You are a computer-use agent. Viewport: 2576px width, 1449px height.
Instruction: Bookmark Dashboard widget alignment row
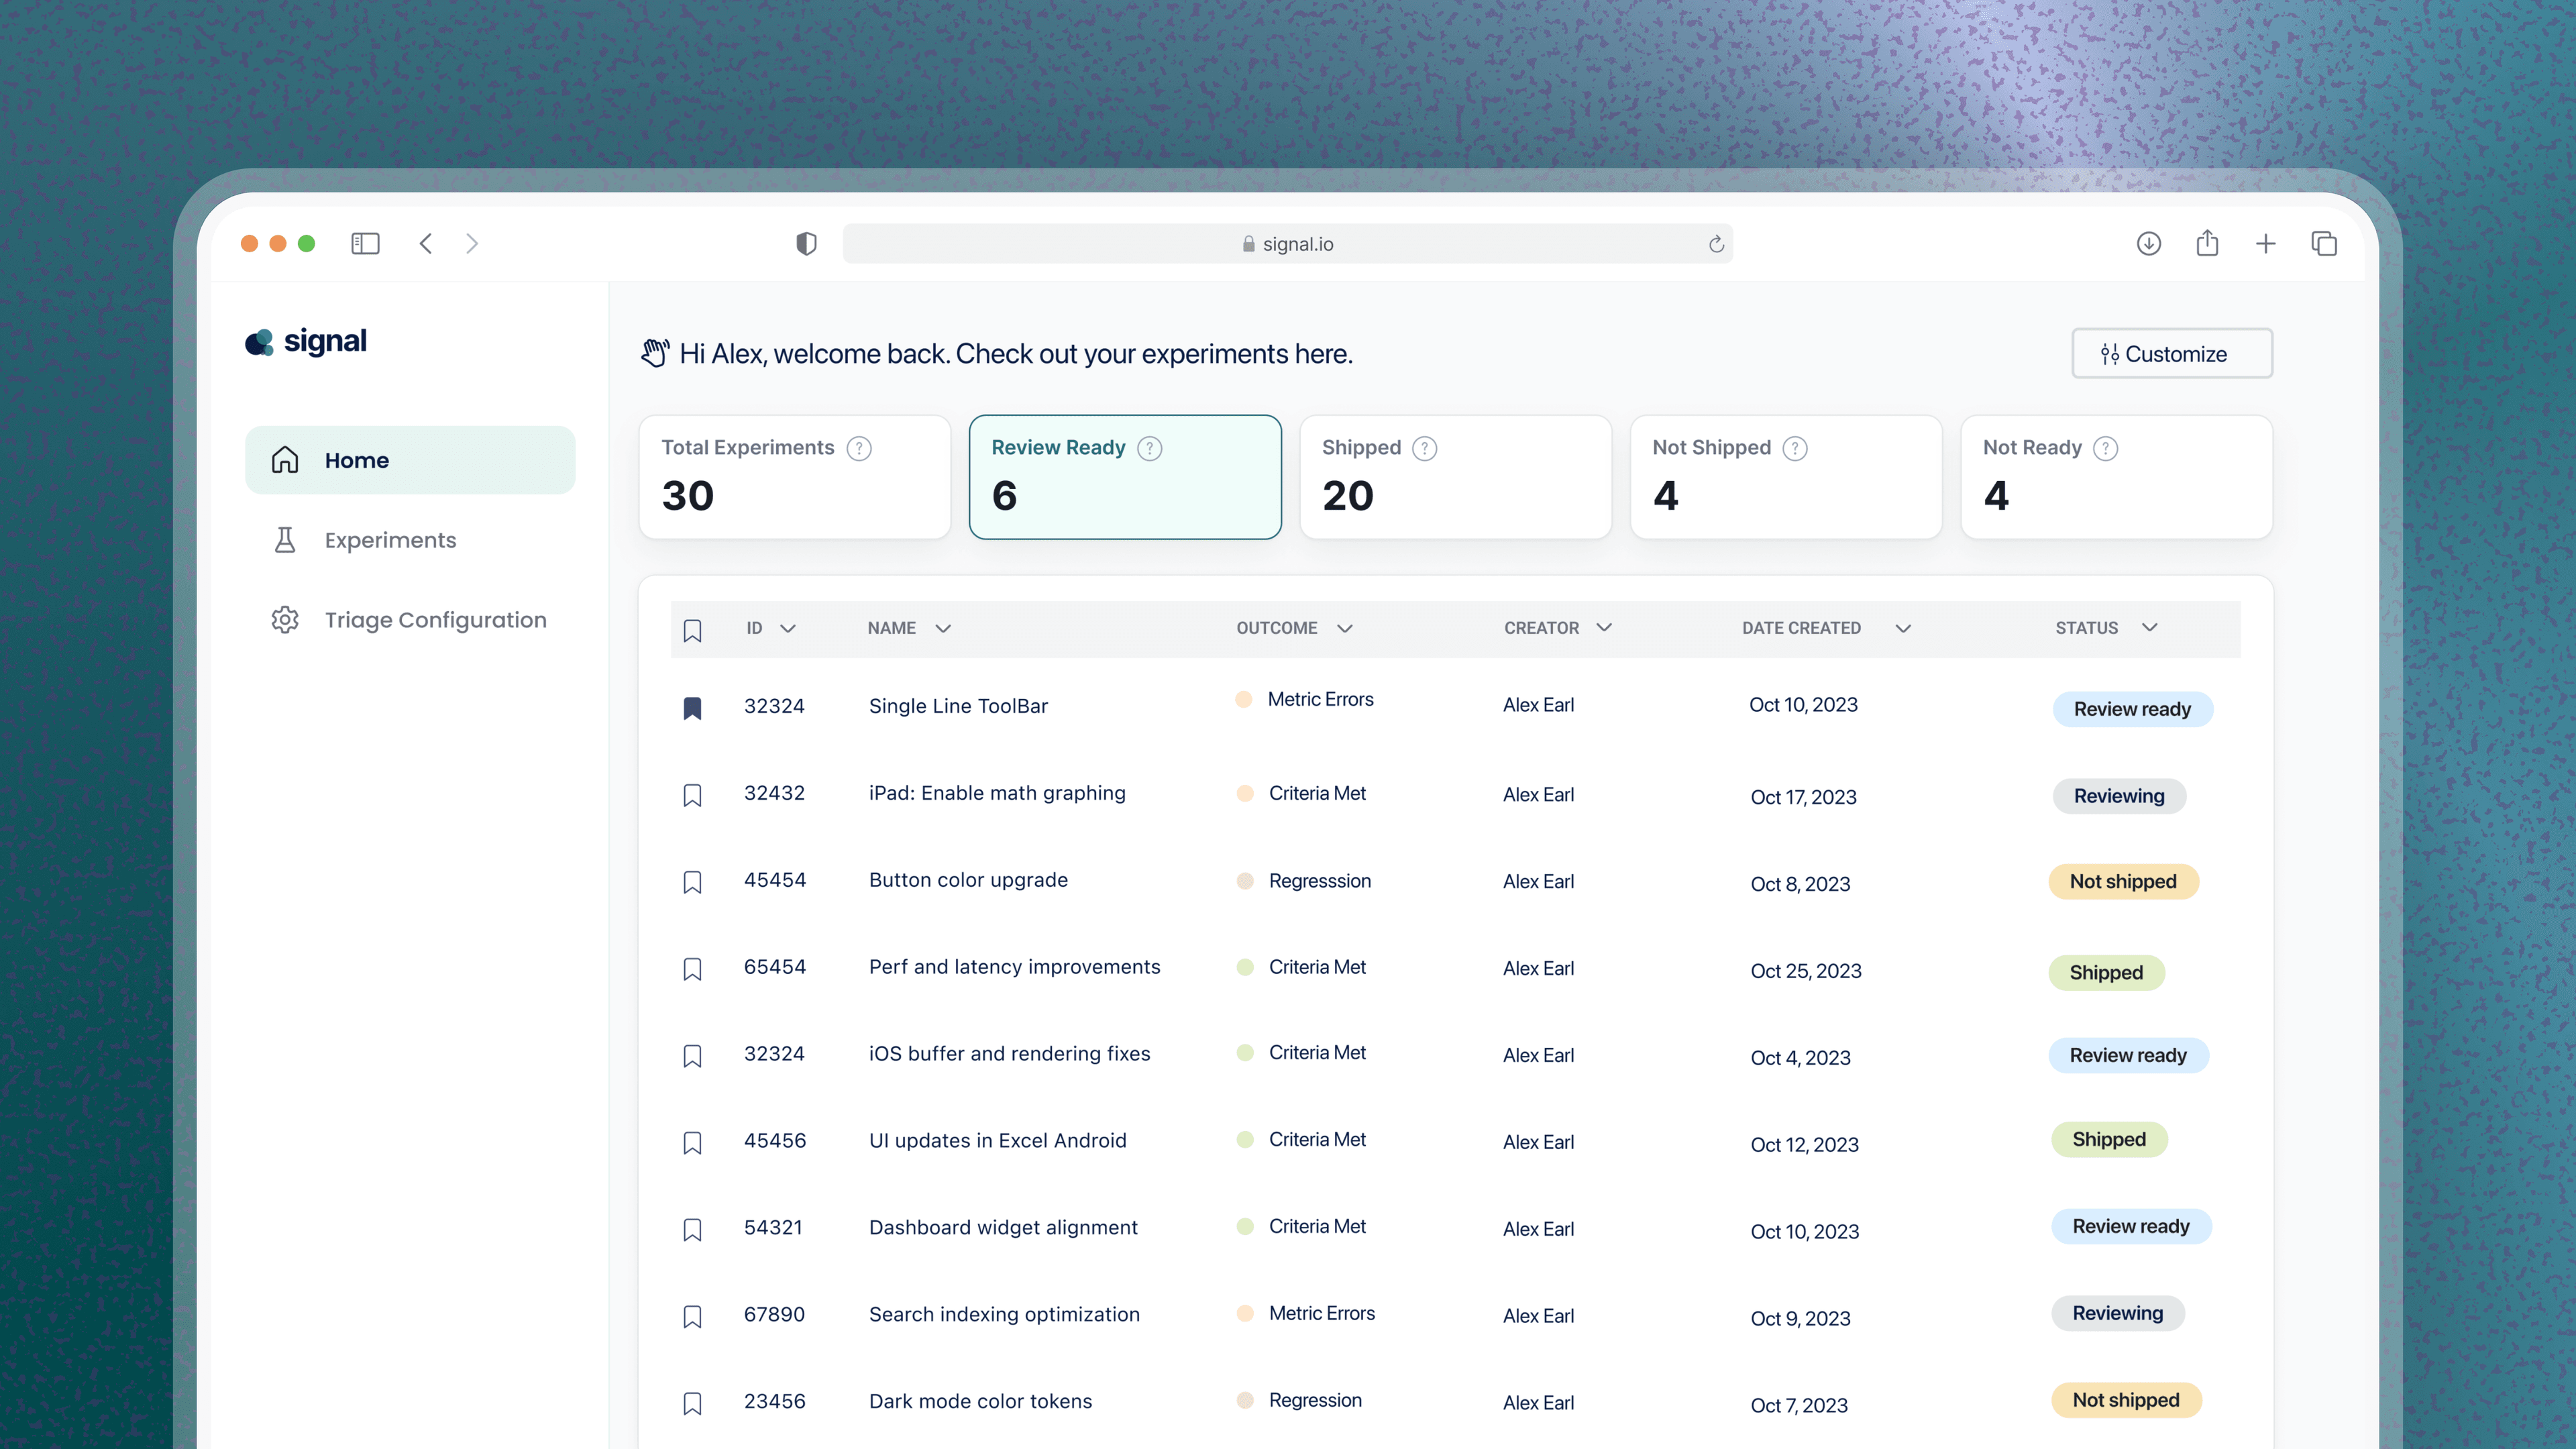click(x=692, y=1230)
